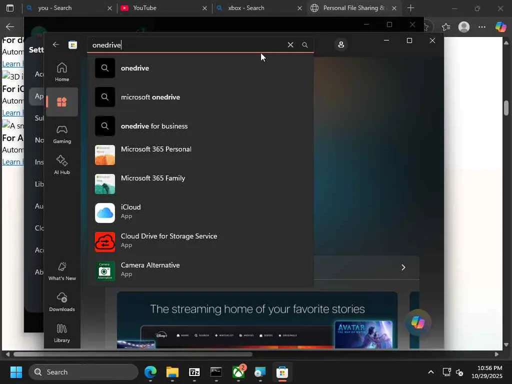
Task: Open Home in the Store sidebar
Action: click(61, 72)
